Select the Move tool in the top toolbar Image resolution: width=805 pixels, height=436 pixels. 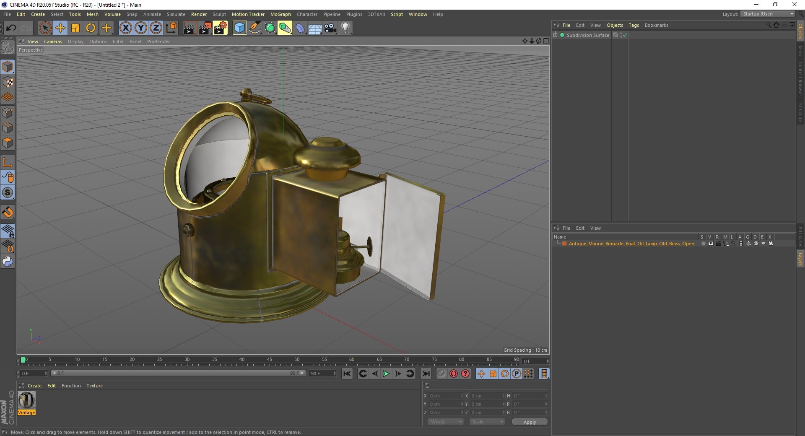point(60,28)
